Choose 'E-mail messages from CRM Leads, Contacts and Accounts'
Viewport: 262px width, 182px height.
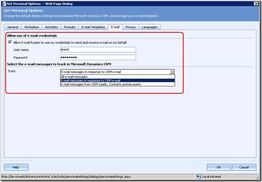(101, 84)
